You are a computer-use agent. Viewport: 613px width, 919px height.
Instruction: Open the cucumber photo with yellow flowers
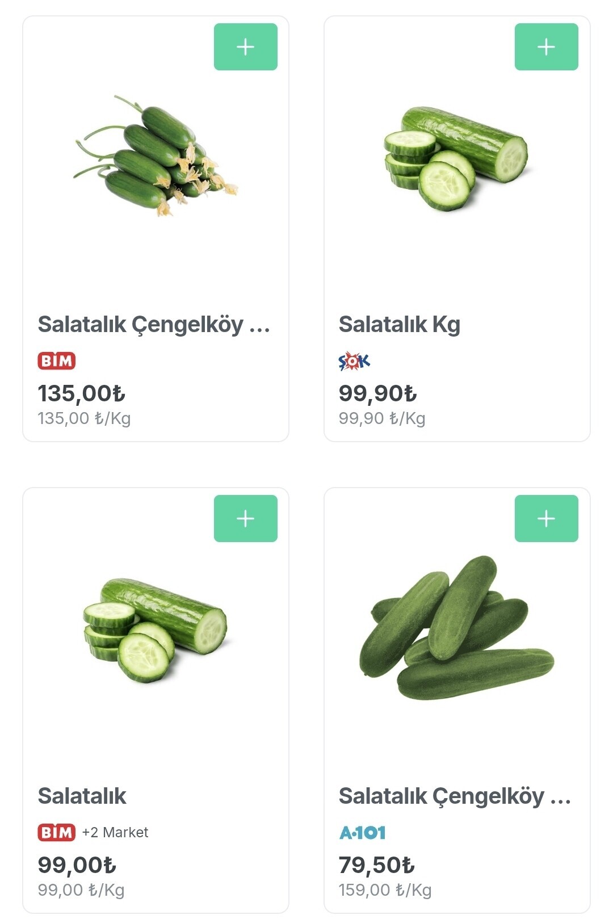[154, 156]
